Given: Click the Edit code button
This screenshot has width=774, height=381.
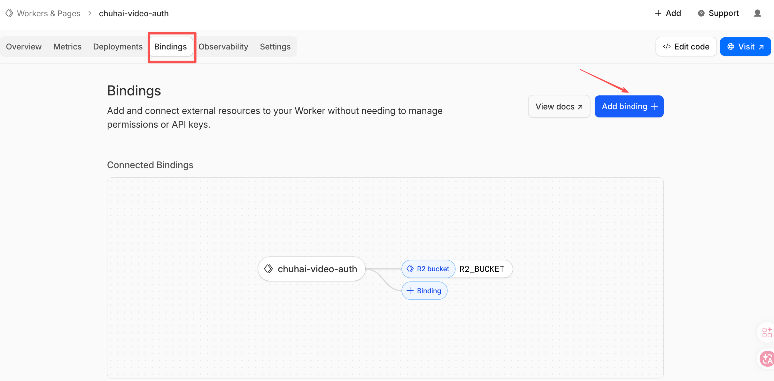Looking at the screenshot, I should pos(686,47).
